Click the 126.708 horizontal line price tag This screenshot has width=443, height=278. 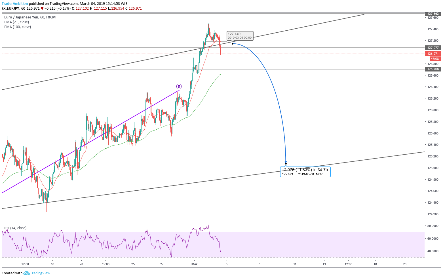(x=433, y=69)
